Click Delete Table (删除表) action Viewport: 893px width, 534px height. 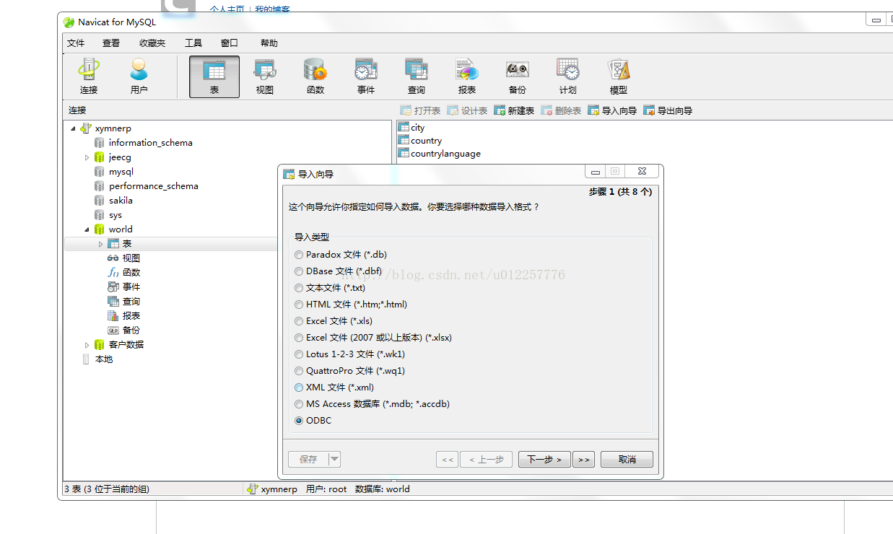click(561, 110)
